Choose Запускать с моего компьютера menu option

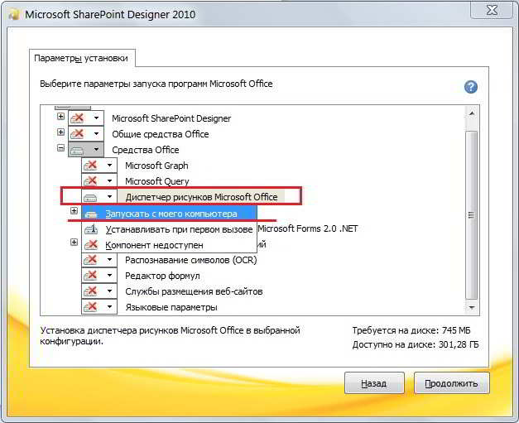169,214
